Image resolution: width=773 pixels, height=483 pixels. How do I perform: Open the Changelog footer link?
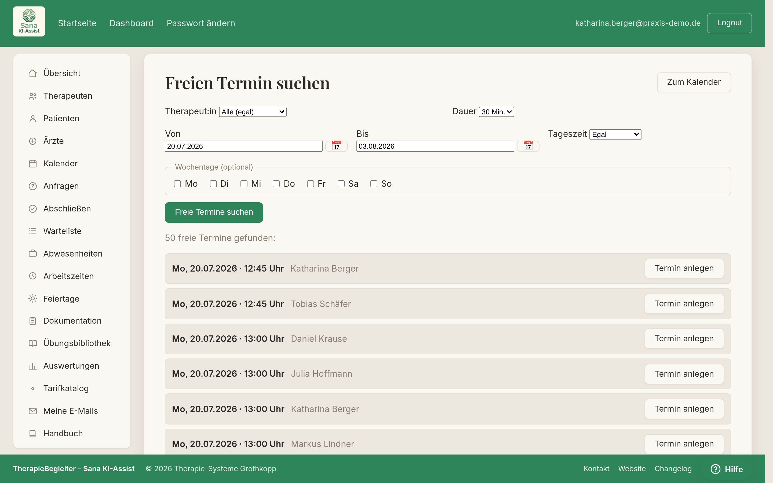coord(673,469)
